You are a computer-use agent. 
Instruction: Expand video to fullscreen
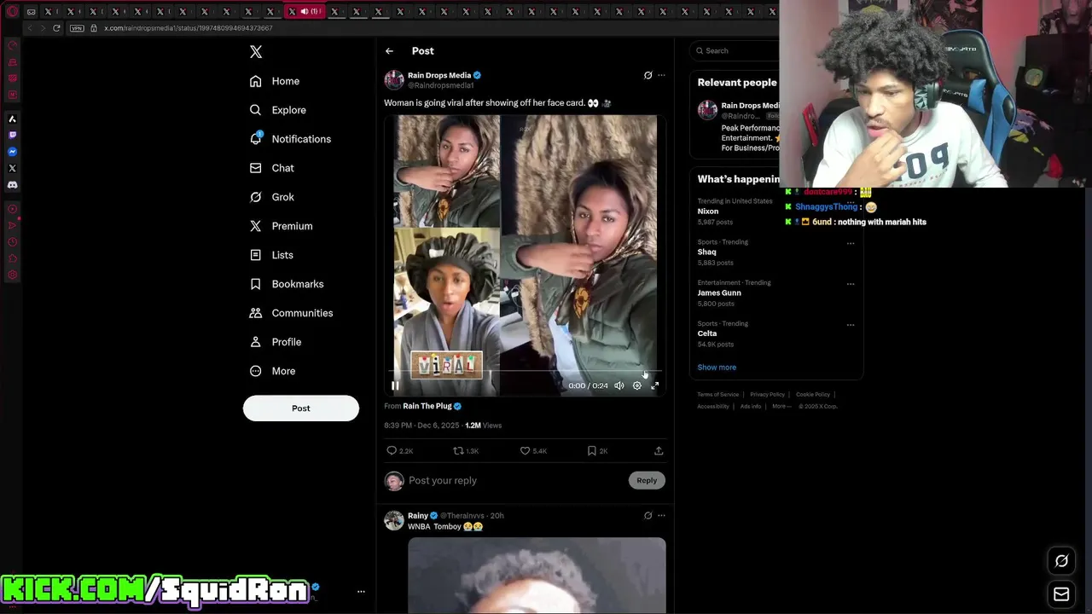[x=655, y=385]
